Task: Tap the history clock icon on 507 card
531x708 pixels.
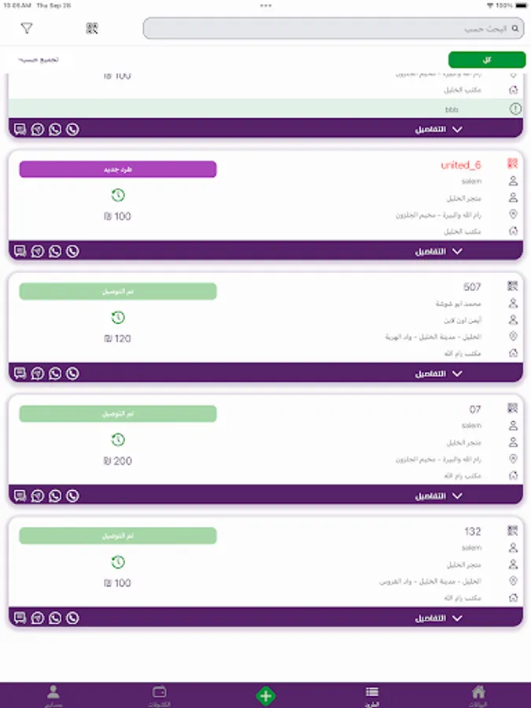Action: [x=118, y=318]
